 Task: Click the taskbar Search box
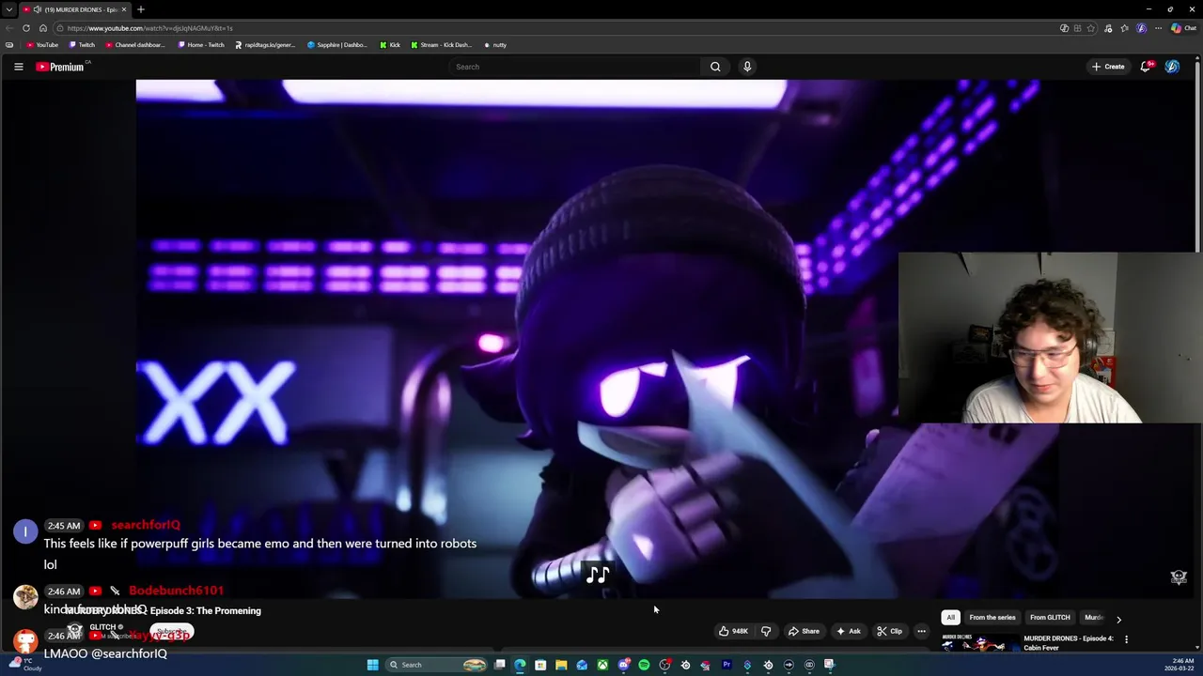[x=436, y=665]
